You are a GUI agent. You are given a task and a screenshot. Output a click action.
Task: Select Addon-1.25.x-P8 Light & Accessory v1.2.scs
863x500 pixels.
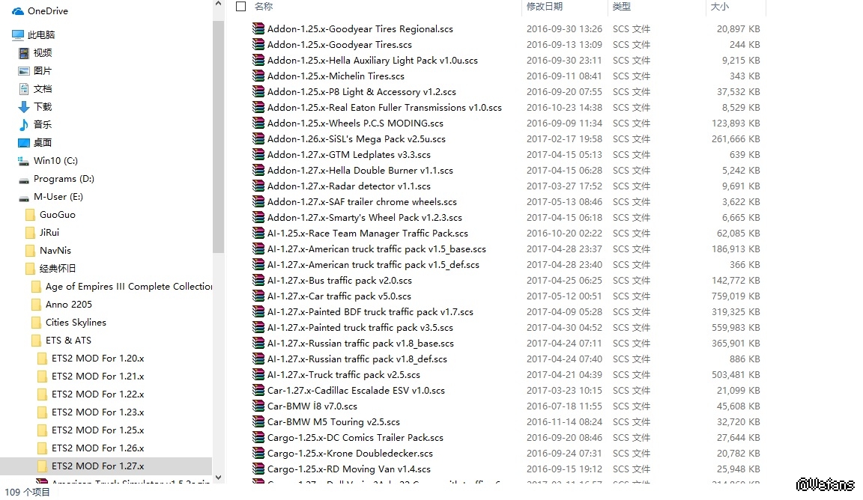(x=362, y=92)
